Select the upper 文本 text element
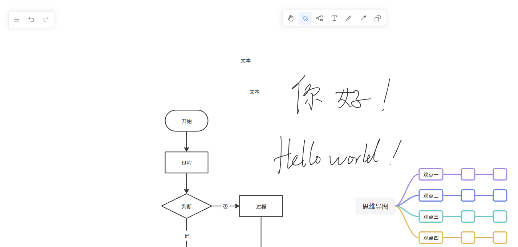The width and height of the screenshot is (518, 247). 246,61
